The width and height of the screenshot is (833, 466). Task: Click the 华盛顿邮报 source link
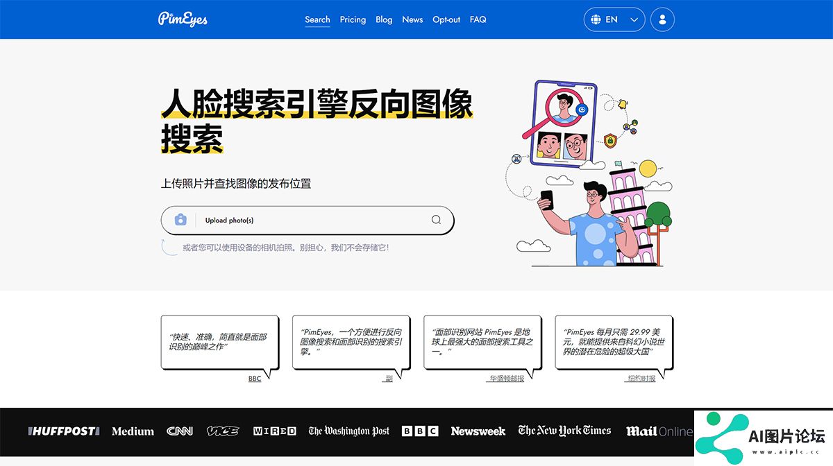pos(505,379)
